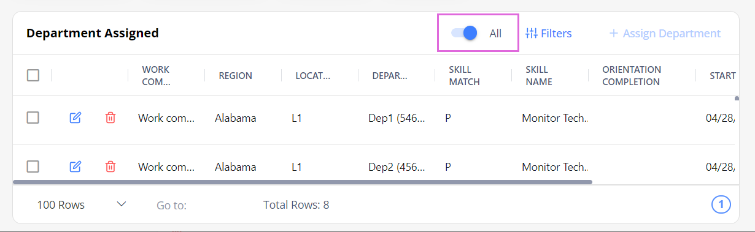755x232 pixels.
Task: Click the horizontal table scrollbar
Action: [x=302, y=182]
